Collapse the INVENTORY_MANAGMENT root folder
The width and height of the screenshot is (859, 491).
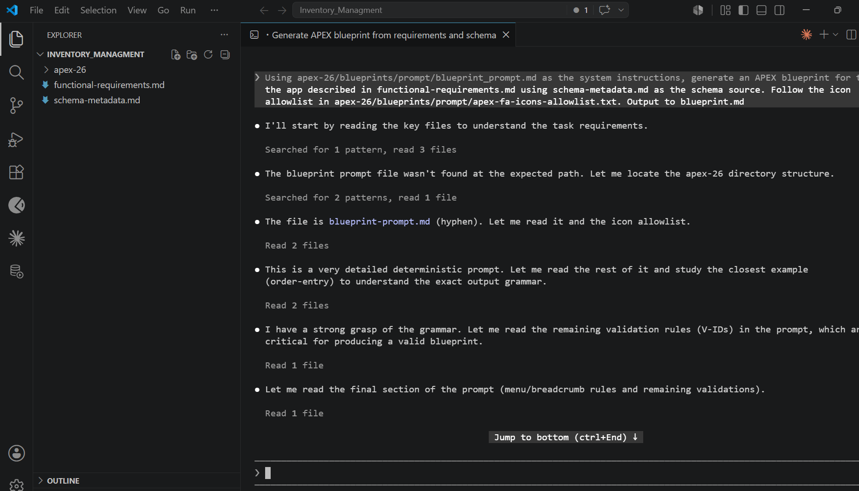pyautogui.click(x=40, y=54)
